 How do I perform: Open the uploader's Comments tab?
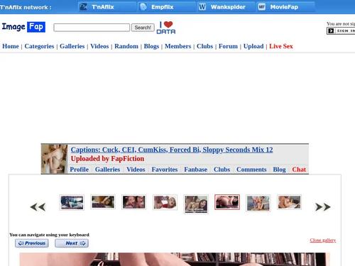[251, 170]
